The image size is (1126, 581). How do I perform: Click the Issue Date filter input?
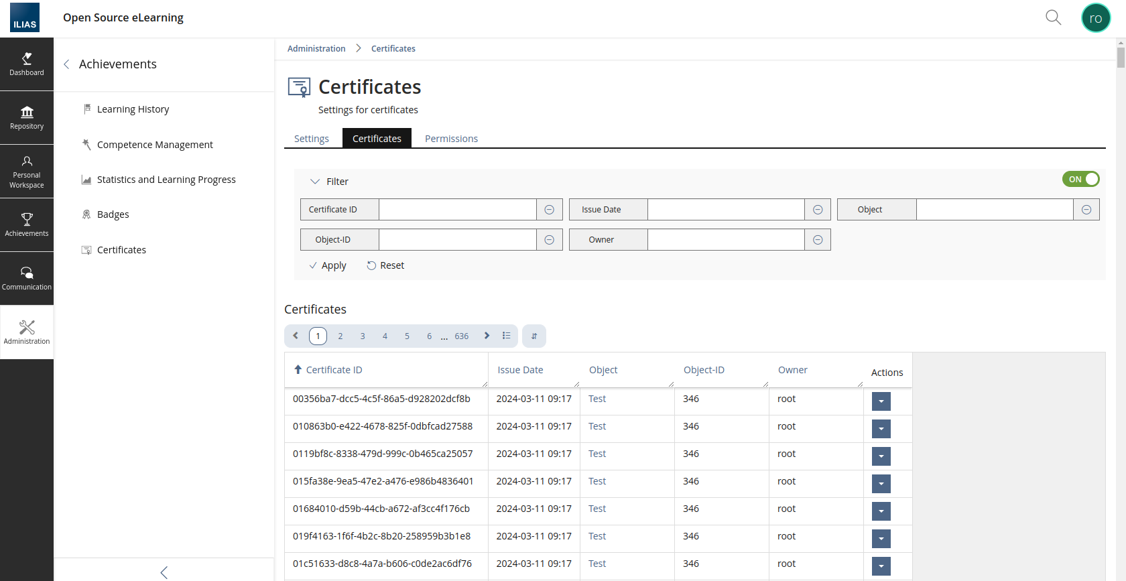pos(726,210)
